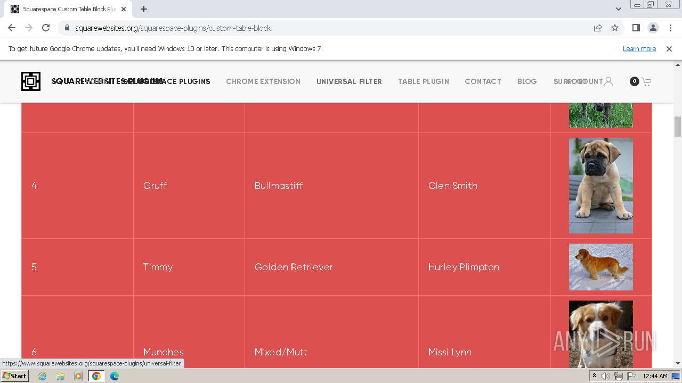Go to the Blog page
This screenshot has width=682, height=383.
pyautogui.click(x=527, y=81)
